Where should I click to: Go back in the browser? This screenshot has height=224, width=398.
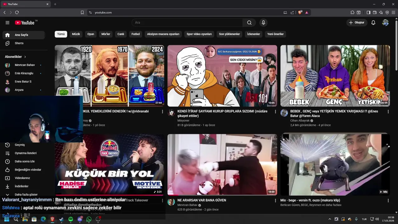(x=4, y=12)
